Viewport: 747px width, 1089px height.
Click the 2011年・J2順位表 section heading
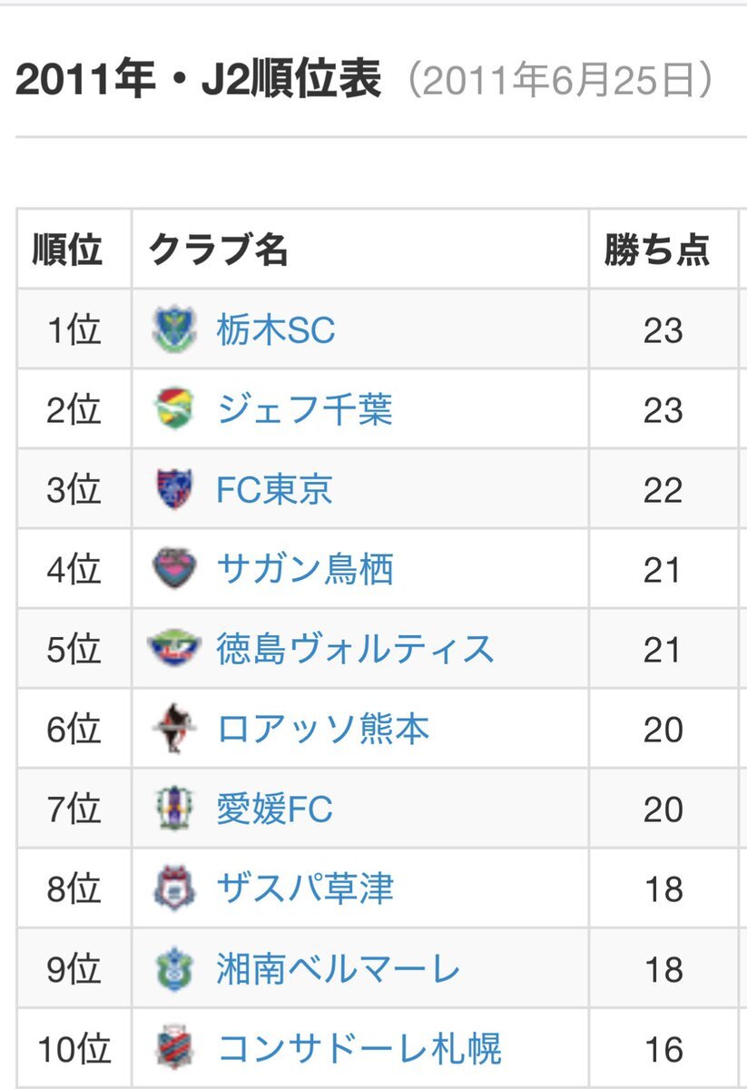[199, 83]
